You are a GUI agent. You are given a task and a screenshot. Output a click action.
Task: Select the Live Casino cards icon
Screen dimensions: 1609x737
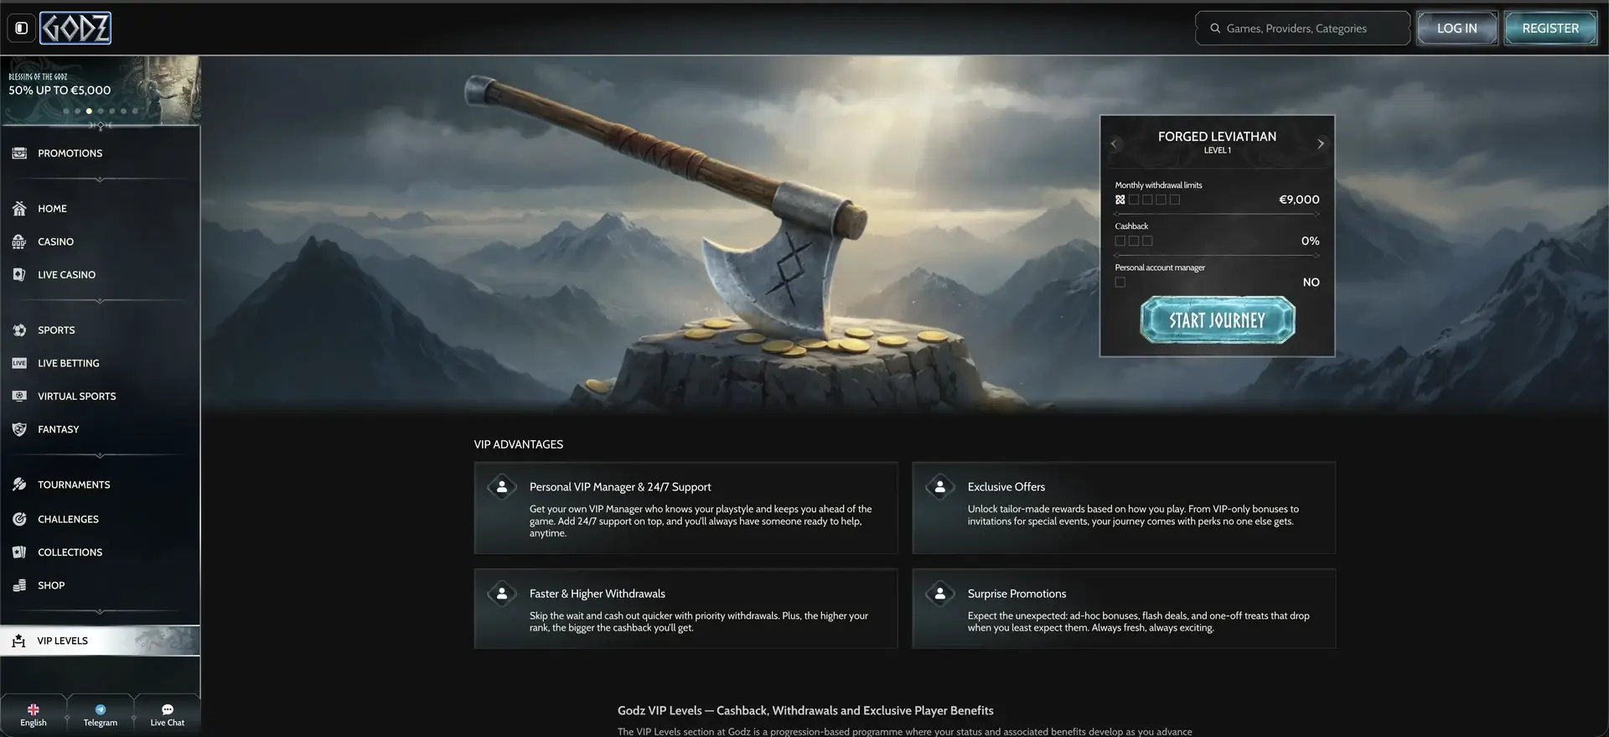click(19, 275)
